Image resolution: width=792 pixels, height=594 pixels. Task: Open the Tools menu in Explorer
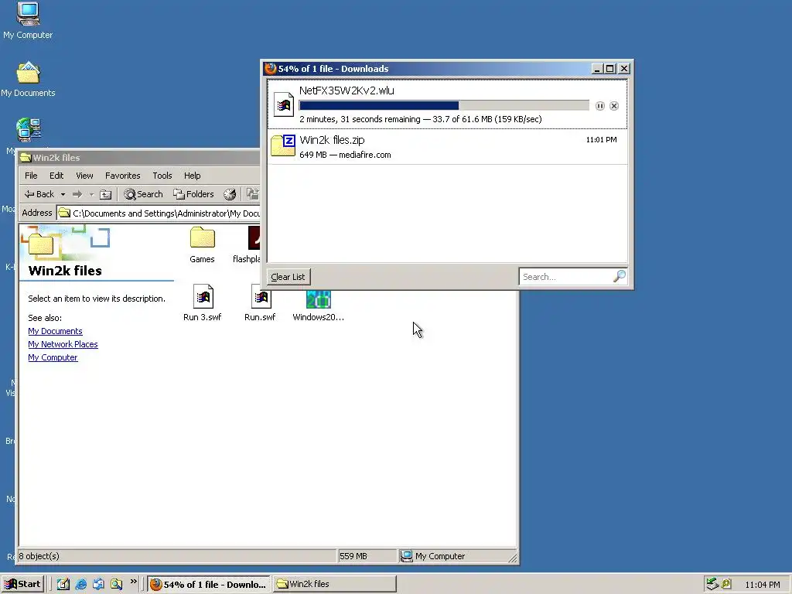click(x=162, y=176)
